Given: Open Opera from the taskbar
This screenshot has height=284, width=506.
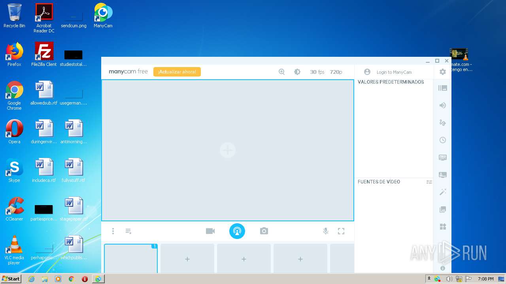Looking at the screenshot, I should pyautogui.click(x=85, y=279).
